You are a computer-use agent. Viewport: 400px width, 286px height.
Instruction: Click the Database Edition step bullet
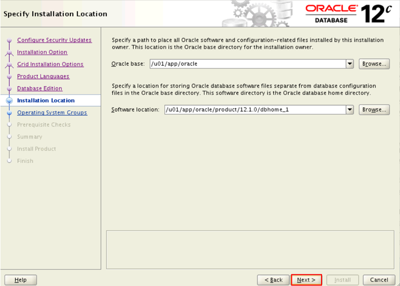point(10,88)
